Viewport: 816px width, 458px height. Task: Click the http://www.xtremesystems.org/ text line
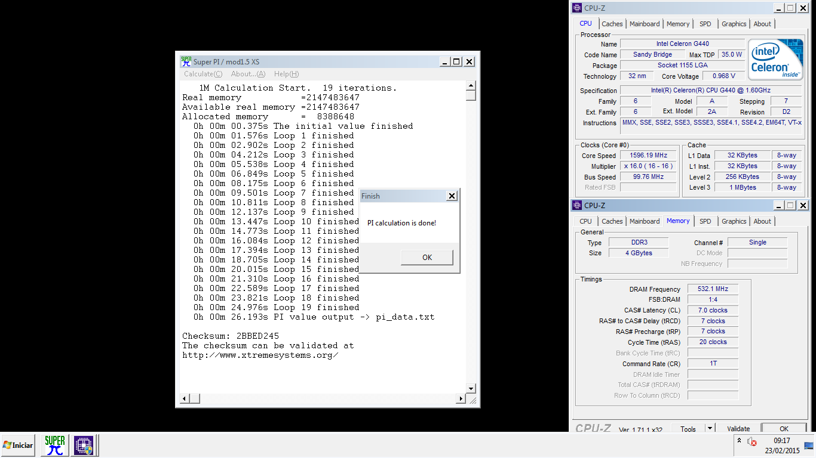point(260,355)
